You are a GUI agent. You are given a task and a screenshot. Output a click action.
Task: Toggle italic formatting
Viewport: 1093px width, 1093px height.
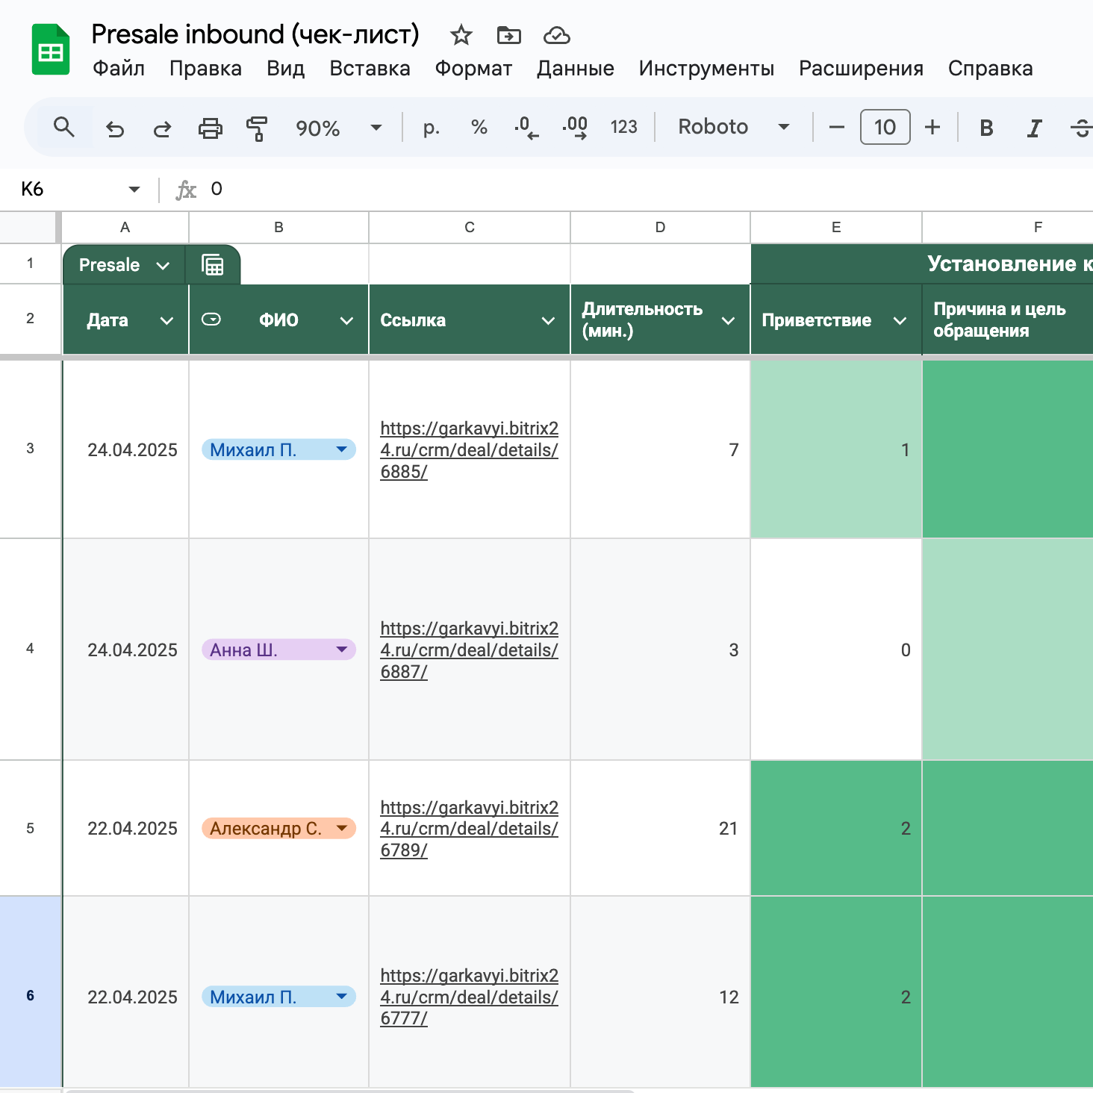(x=1034, y=128)
